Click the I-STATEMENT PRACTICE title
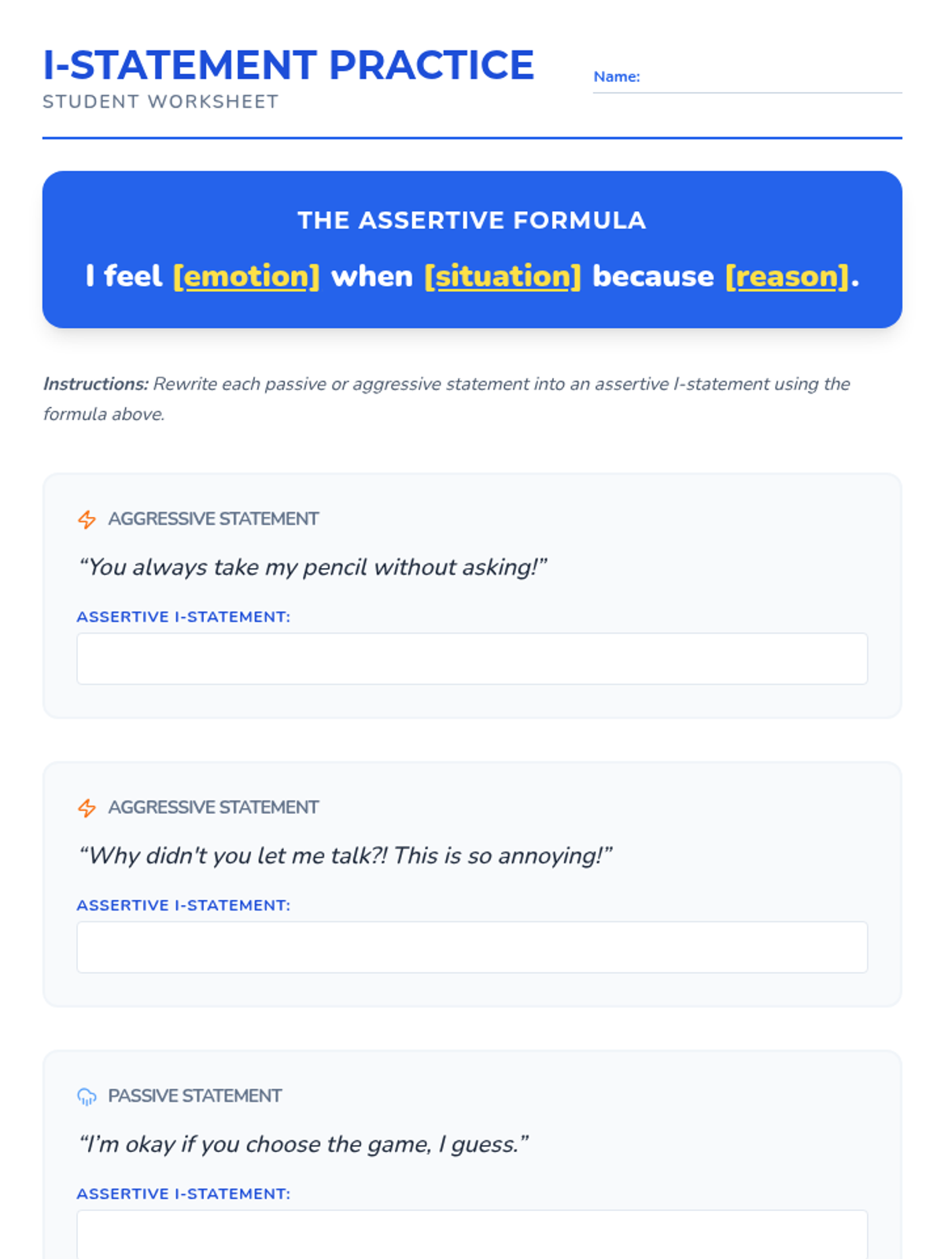Screen dimensions: 944x1259 (x=289, y=65)
